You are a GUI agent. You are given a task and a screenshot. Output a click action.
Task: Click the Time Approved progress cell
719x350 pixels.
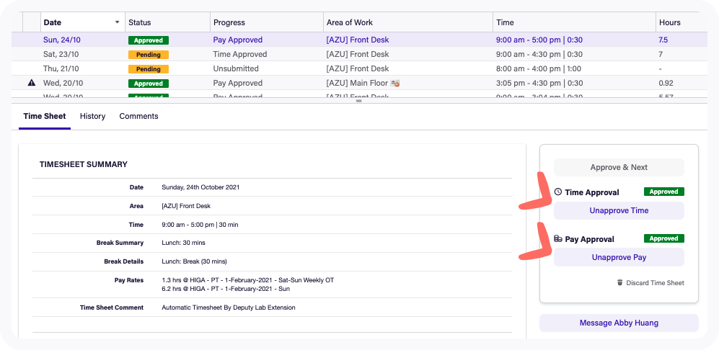240,54
